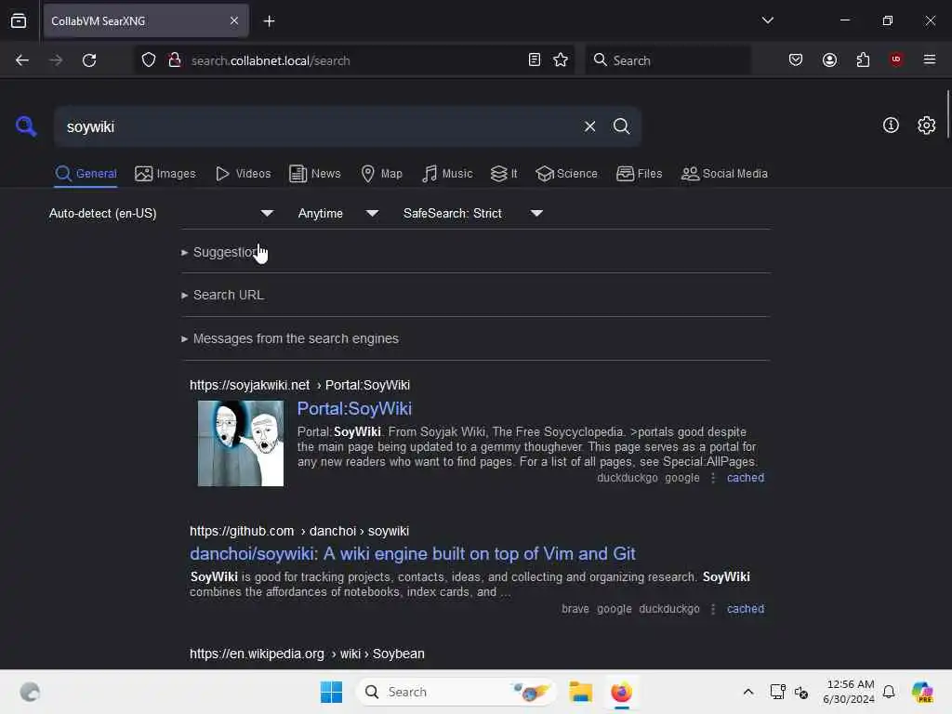Viewport: 952px width, 714px height.
Task: Open network status tray icon
Action: click(777, 692)
